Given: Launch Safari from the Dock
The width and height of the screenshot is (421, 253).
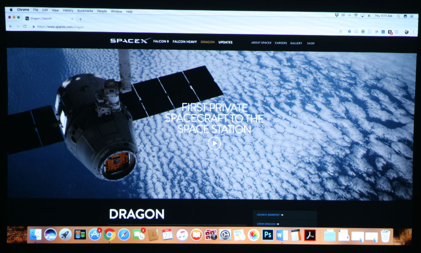Looking at the screenshot, I should 124,234.
